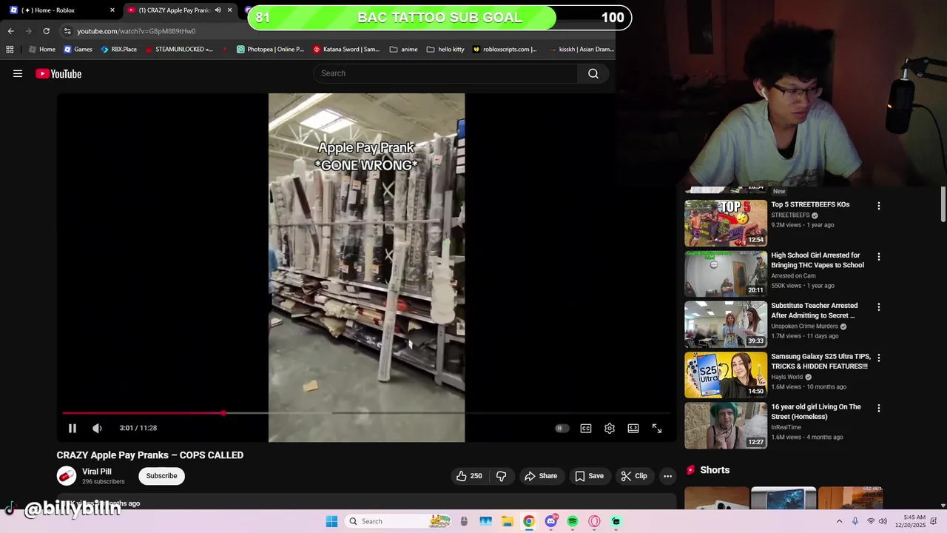Image resolution: width=947 pixels, height=533 pixels.
Task: Open the robloxscripts.com bookmark
Action: pyautogui.click(x=505, y=50)
